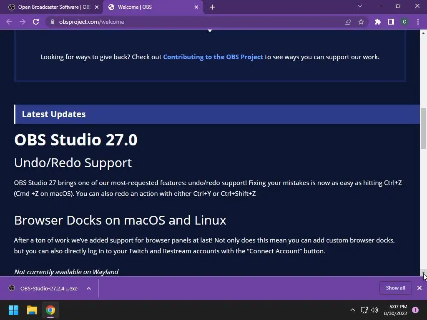View site info via the padlock icon

[53, 22]
